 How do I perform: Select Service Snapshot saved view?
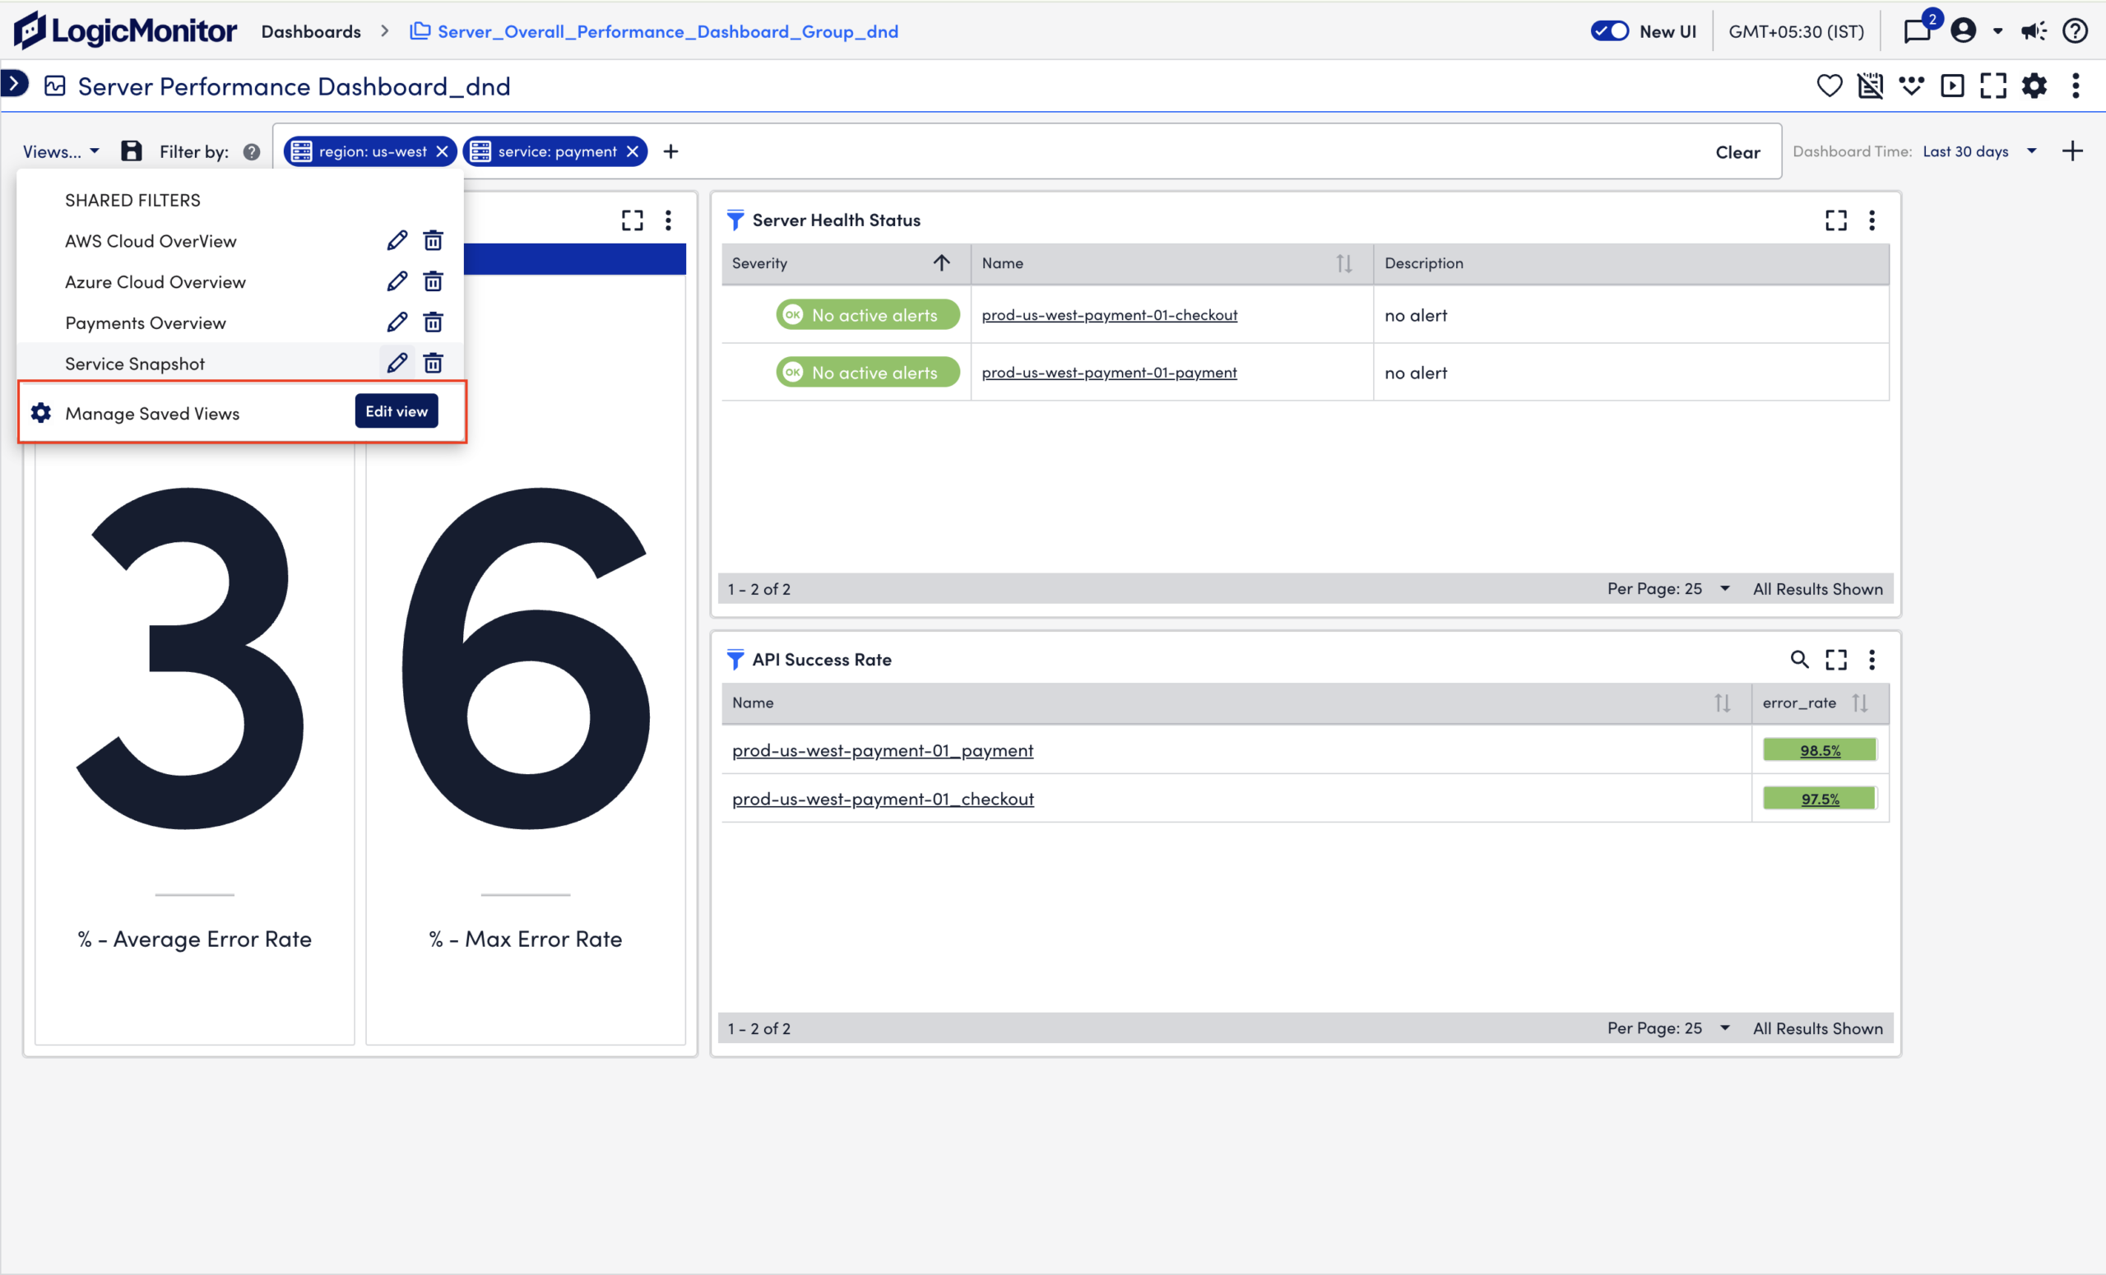pyautogui.click(x=135, y=364)
